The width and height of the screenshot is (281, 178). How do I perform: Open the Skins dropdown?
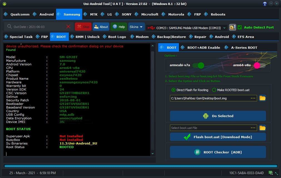(x=136, y=27)
